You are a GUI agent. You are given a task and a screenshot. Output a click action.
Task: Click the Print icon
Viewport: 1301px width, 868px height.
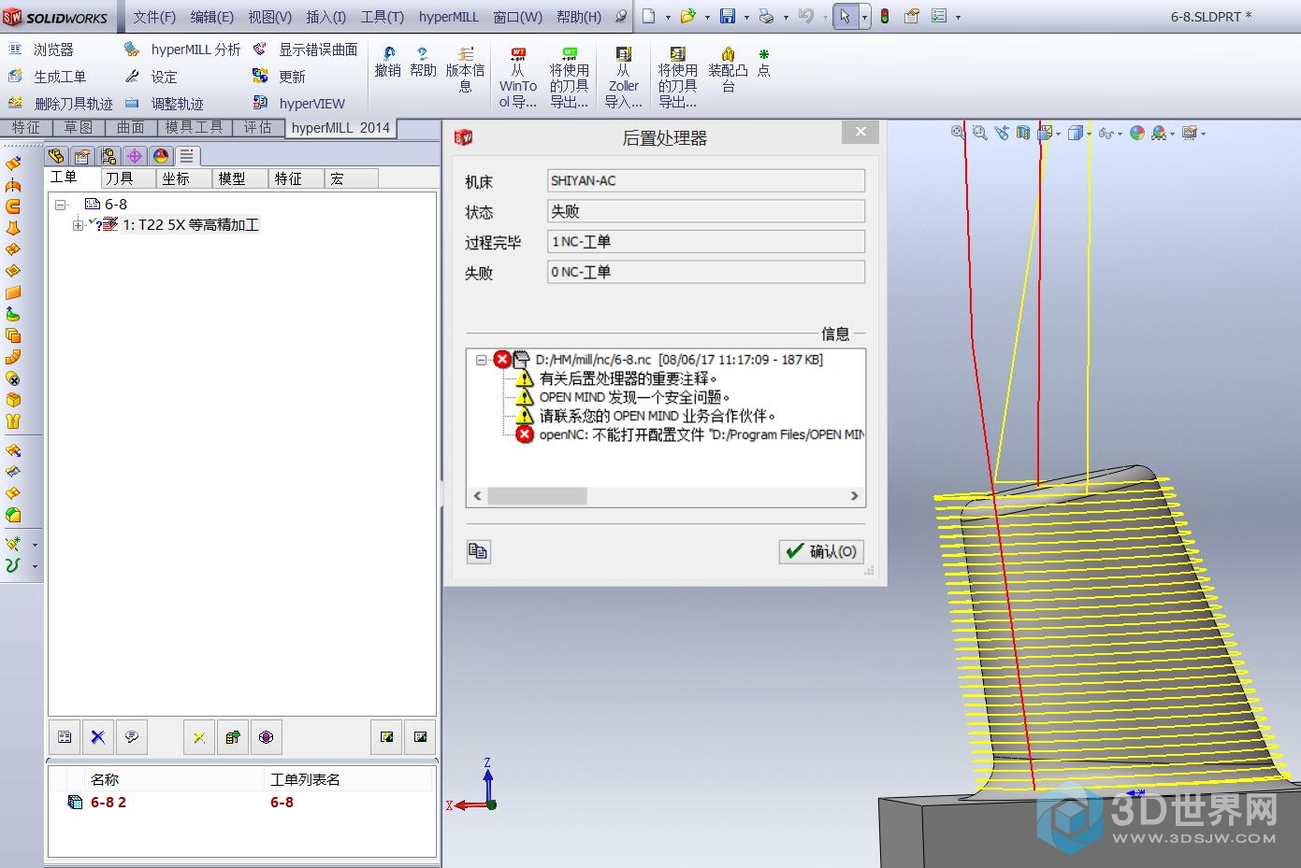point(766,16)
